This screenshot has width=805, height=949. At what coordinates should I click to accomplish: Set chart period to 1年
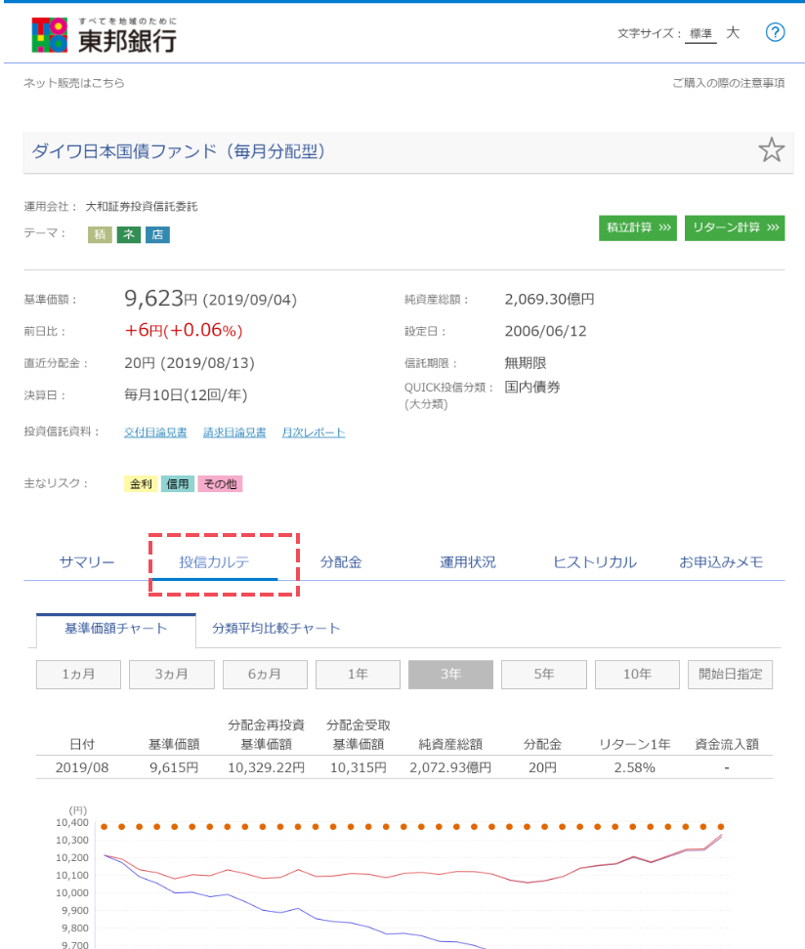click(358, 675)
